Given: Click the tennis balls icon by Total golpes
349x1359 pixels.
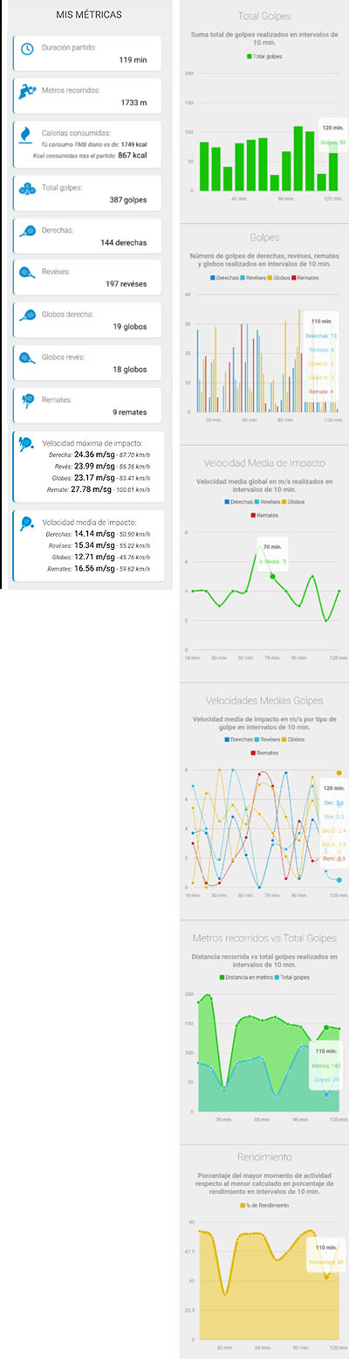Looking at the screenshot, I should [27, 188].
